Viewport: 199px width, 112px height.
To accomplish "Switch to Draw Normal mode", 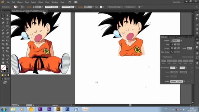I will tap(2, 79).
